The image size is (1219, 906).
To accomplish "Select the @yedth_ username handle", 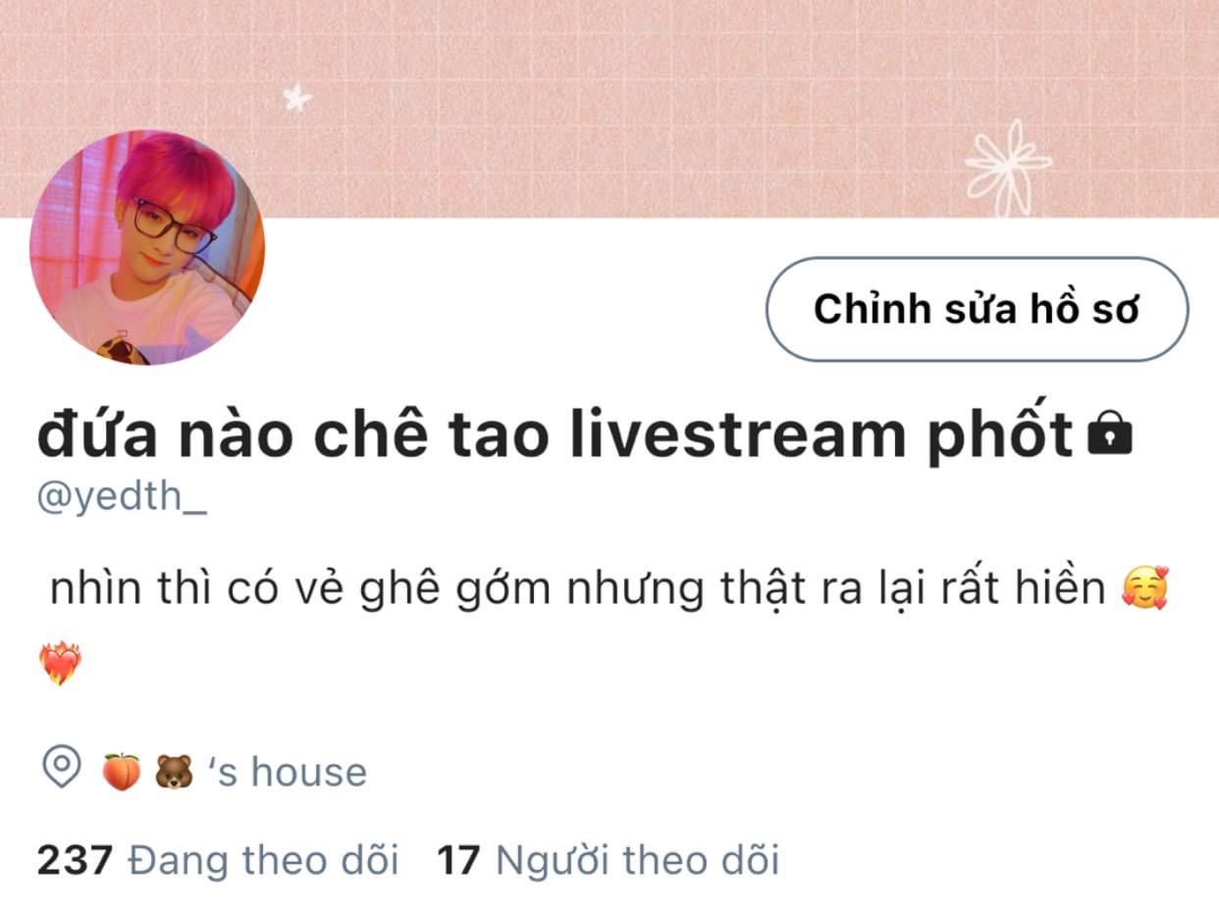I will pyautogui.click(x=123, y=498).
